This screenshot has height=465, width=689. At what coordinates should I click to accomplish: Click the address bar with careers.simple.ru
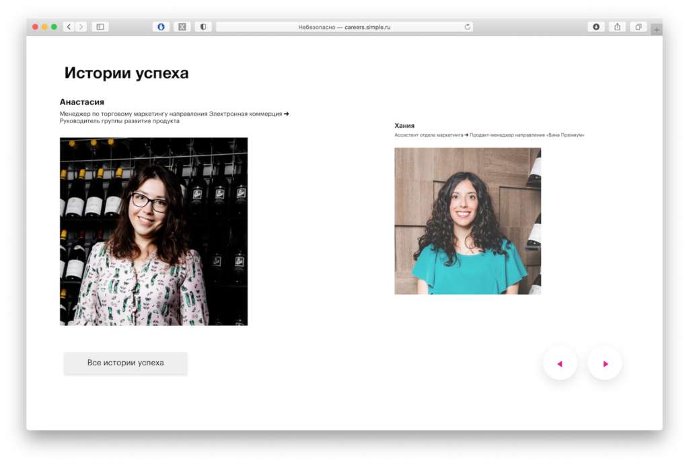344,27
